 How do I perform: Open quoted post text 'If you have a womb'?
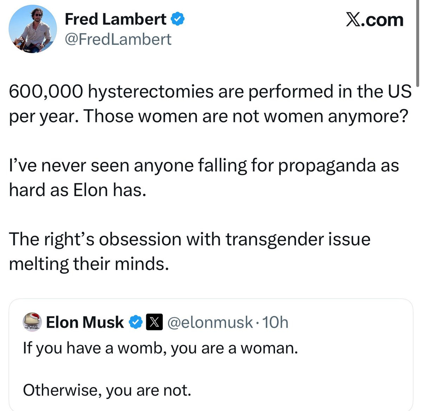pos(160,348)
